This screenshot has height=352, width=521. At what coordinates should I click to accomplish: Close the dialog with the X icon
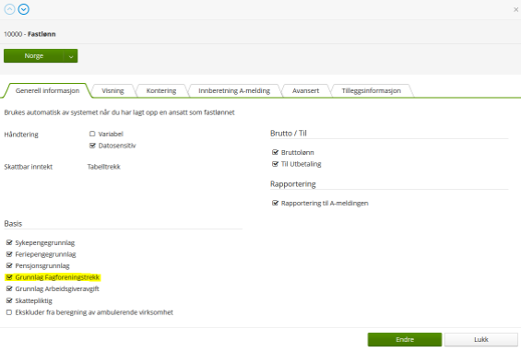point(515,9)
